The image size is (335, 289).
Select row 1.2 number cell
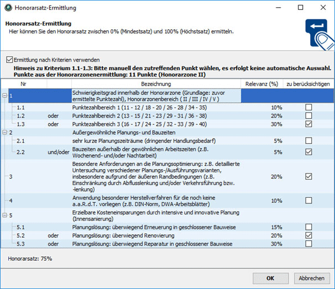click(20, 116)
